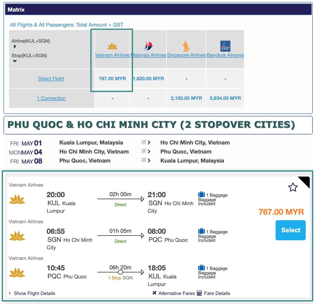Viewport: 315px width, 304px height.
Task: Click the MAY 04 date entry
Action: tap(26, 152)
